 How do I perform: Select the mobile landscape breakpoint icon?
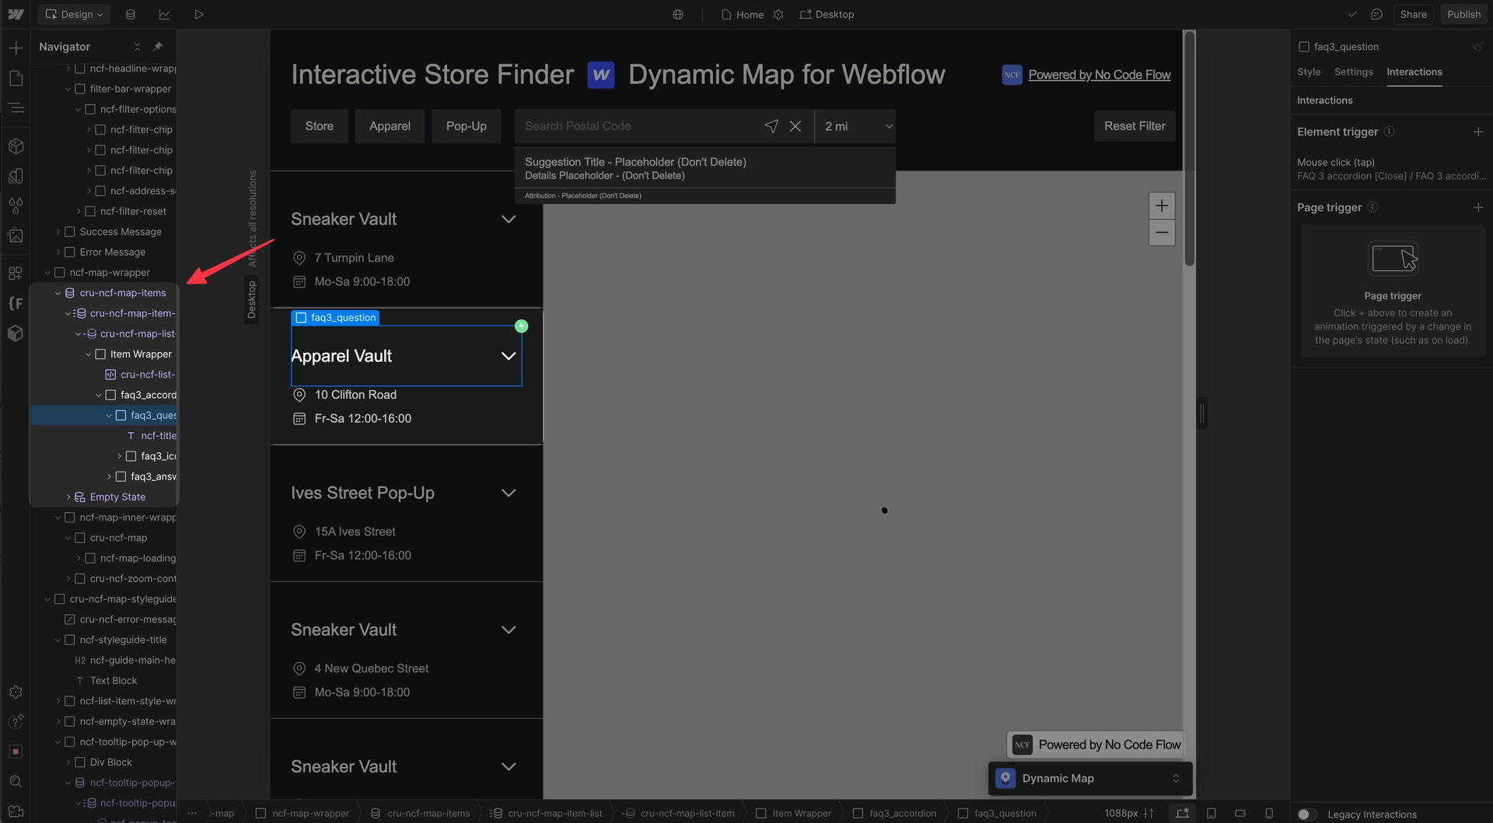click(1240, 813)
